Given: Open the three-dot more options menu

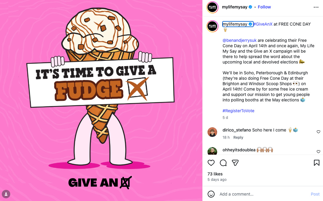Looking at the screenshot, I should click(x=316, y=7).
